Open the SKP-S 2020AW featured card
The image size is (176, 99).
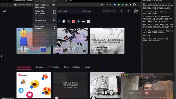[x=70, y=41]
